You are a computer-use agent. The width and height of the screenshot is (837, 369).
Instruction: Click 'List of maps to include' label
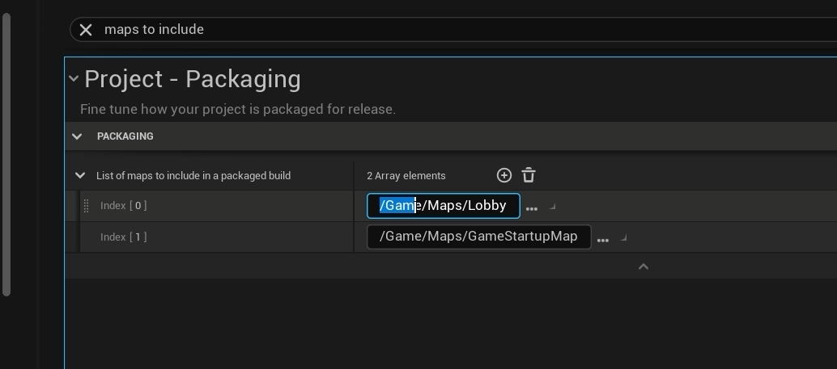[x=193, y=176]
